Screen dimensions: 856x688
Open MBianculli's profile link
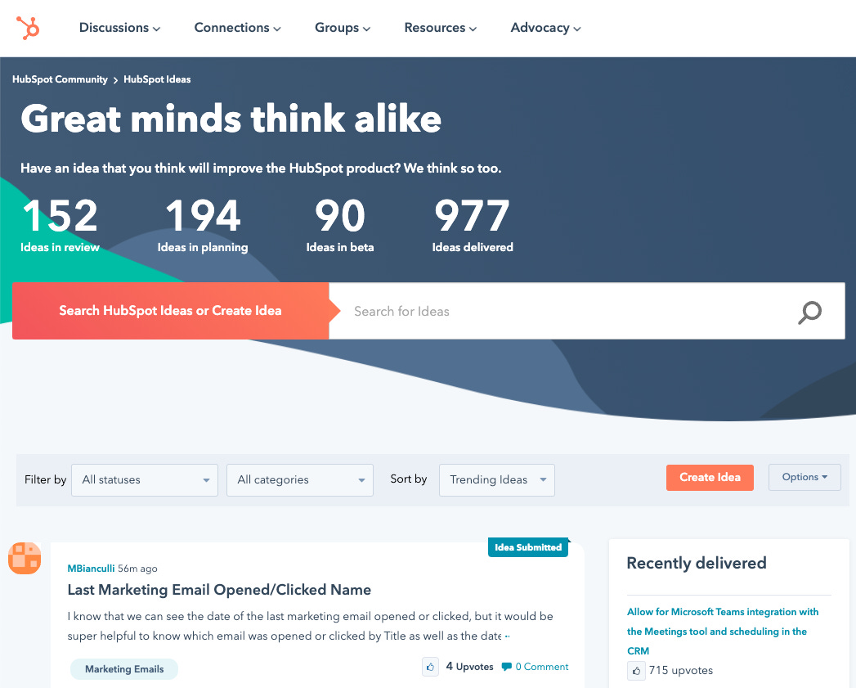92,569
